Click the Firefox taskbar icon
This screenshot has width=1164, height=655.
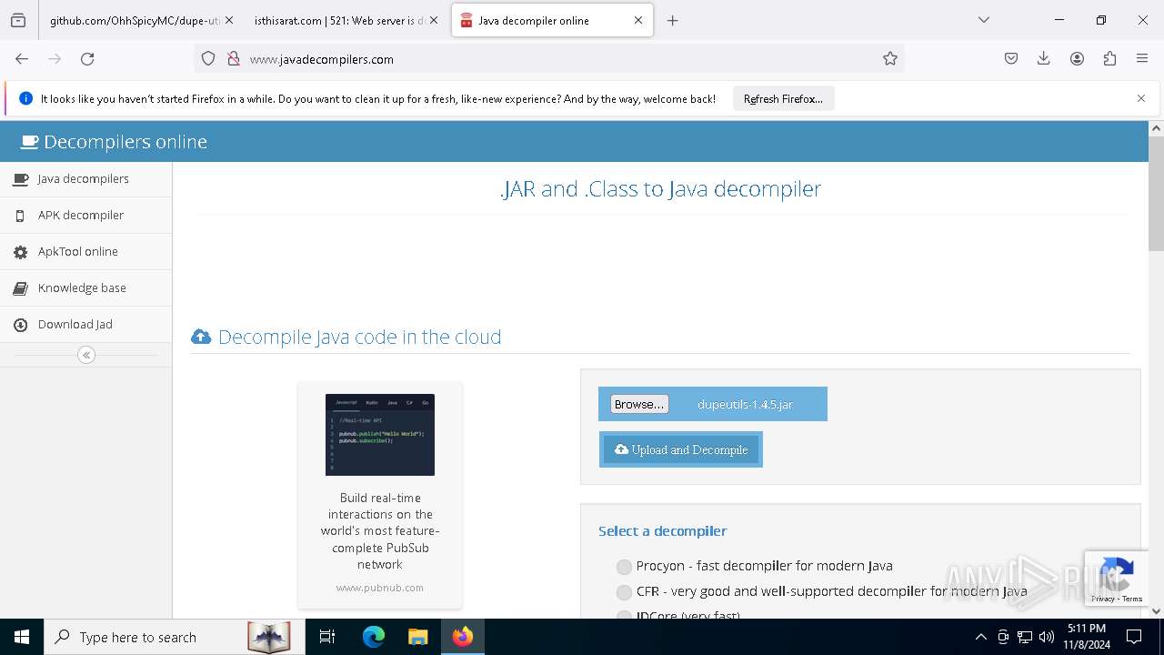tap(463, 637)
